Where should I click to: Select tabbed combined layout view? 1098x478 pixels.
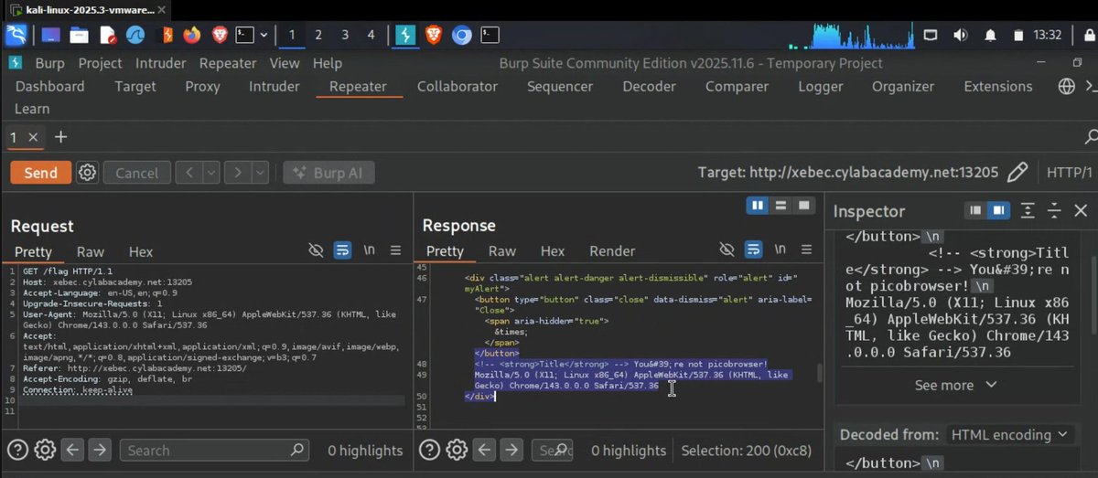point(803,206)
